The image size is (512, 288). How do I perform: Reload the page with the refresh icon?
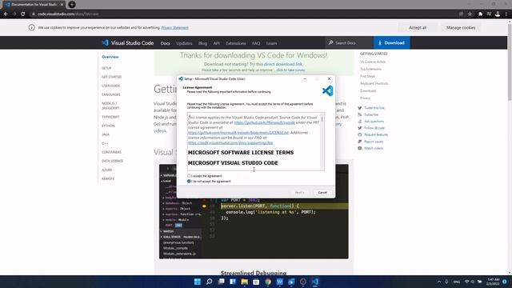click(23, 14)
